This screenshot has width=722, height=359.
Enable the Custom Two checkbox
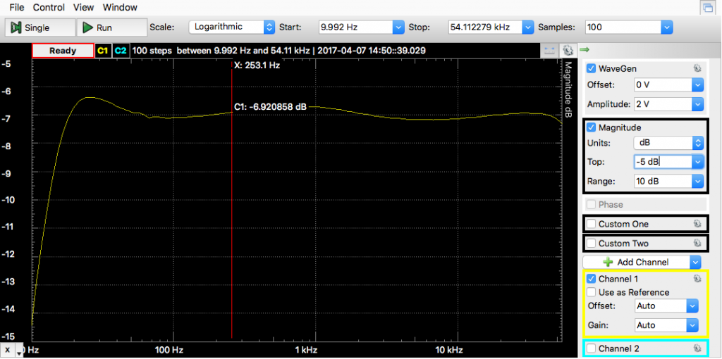pyautogui.click(x=592, y=243)
